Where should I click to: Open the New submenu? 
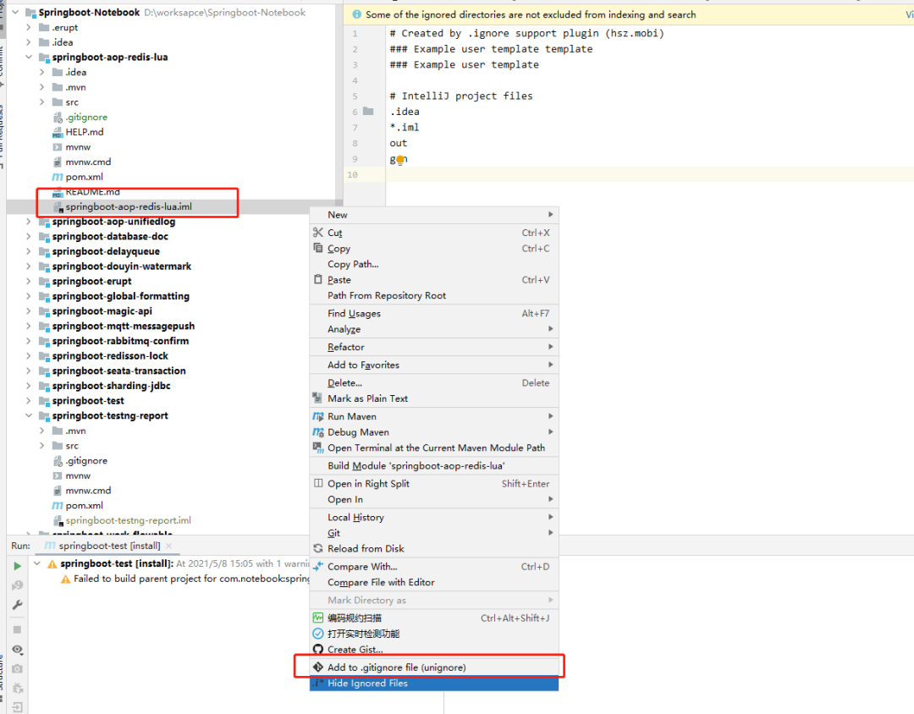tap(434, 215)
